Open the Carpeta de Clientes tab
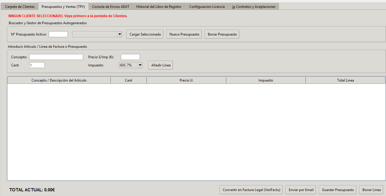The image size is (386, 196). 20,6
